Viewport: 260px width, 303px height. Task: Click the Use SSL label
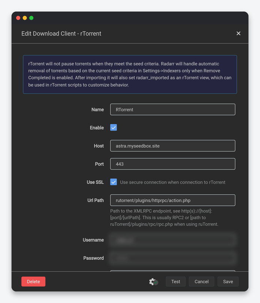click(x=95, y=182)
